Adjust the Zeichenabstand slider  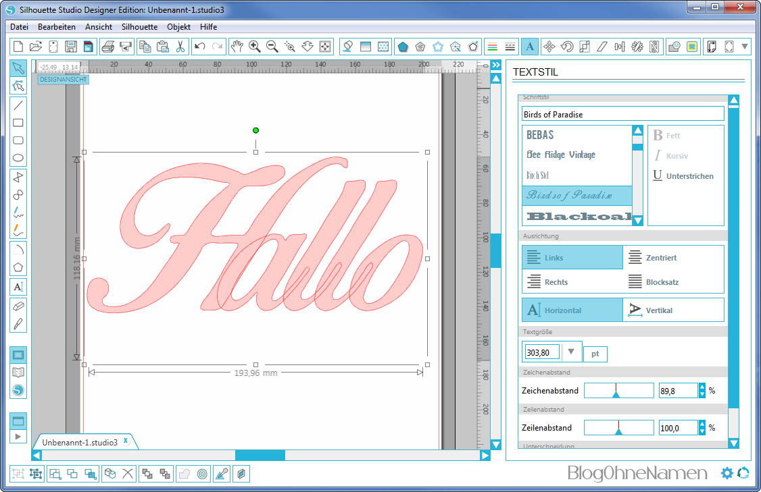point(616,391)
